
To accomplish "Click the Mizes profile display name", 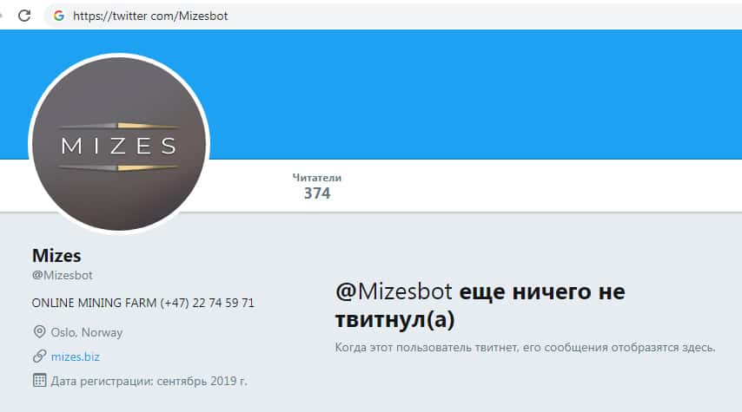I will pos(56,256).
